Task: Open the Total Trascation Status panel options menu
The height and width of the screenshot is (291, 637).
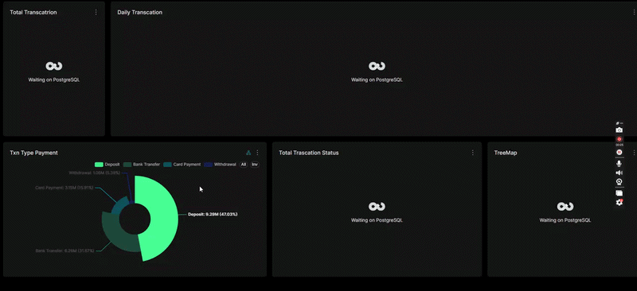Action: (x=472, y=153)
